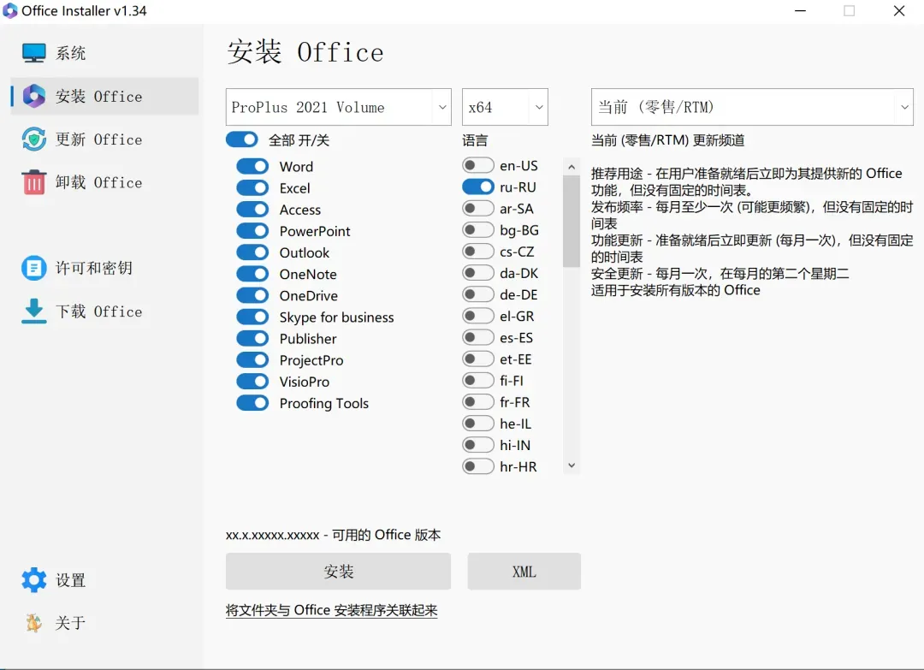This screenshot has height=670, width=924.
Task: Click the 关于 mascot icon
Action: [x=33, y=623]
